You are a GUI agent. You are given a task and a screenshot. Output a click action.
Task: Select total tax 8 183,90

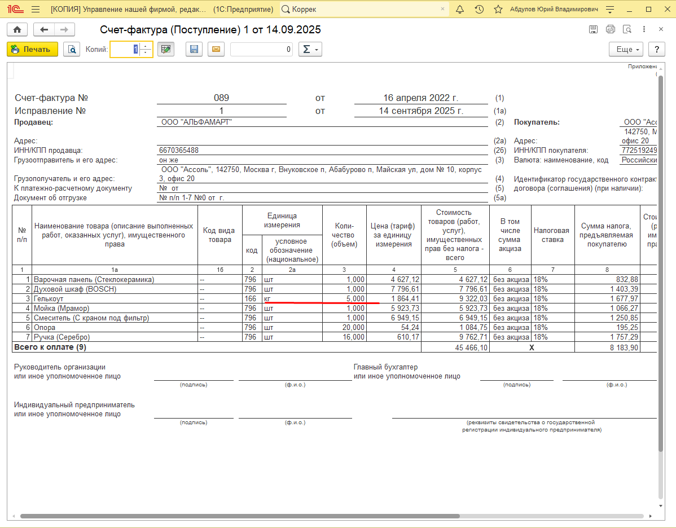pyautogui.click(x=607, y=347)
